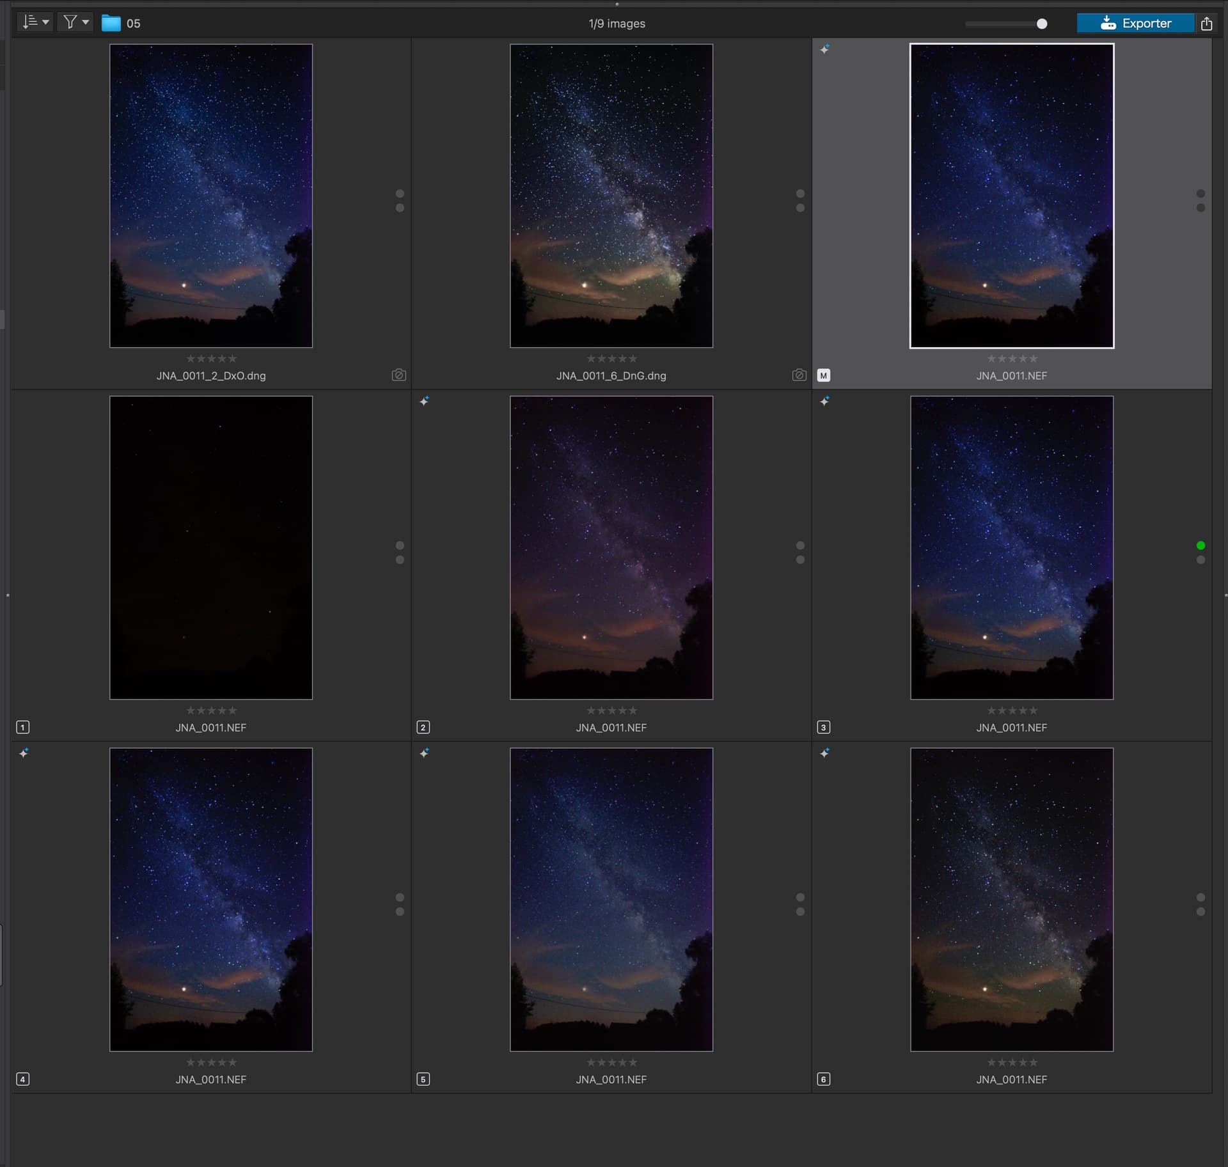1228x1167 pixels.
Task: Select virtual copy 6 thumbnail
Action: click(x=1012, y=900)
